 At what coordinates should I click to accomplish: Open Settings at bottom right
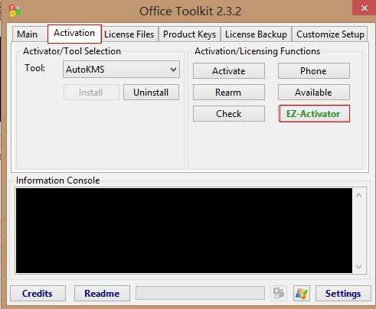click(343, 294)
